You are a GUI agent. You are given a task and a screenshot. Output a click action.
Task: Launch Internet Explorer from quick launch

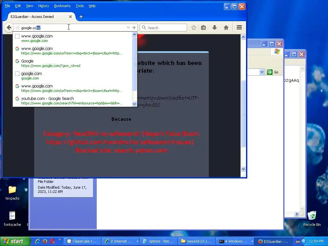pos(38,241)
